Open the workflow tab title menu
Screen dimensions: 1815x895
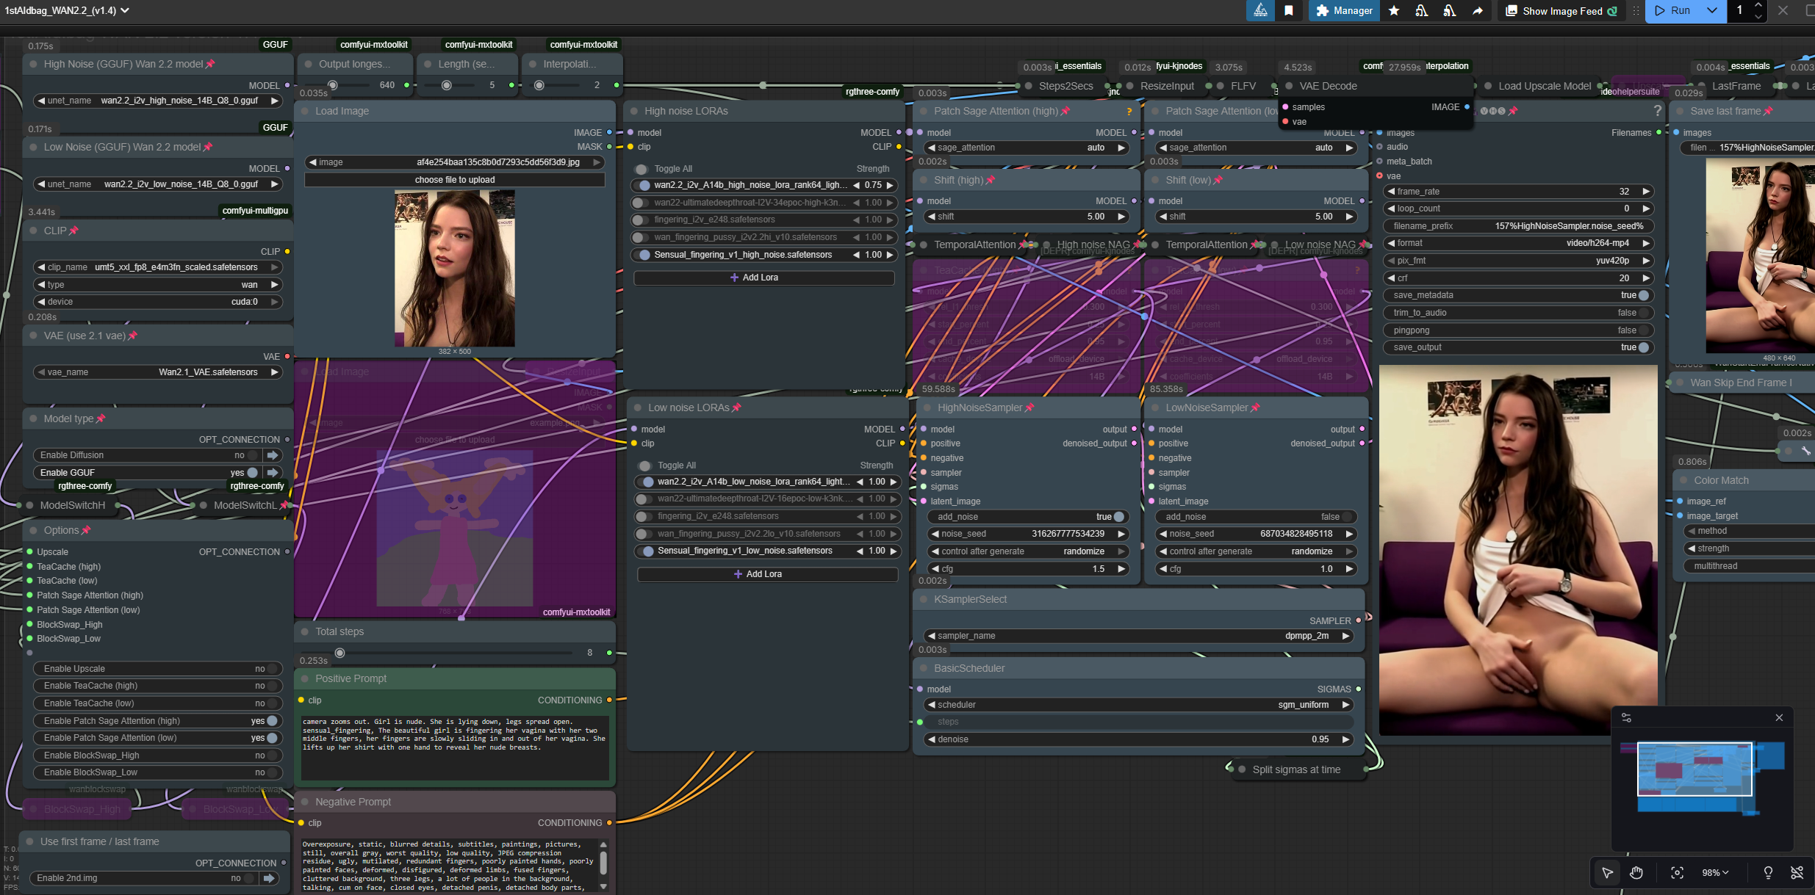(x=68, y=10)
